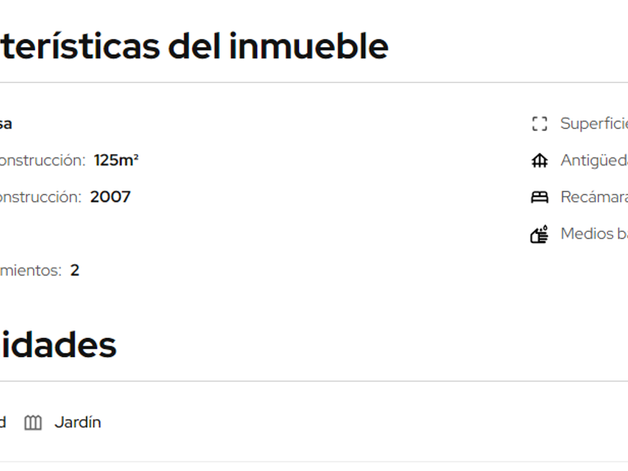Screen dimensions: 628x471
Task: Click the Estacionamientos label text
Action: [x=30, y=271]
